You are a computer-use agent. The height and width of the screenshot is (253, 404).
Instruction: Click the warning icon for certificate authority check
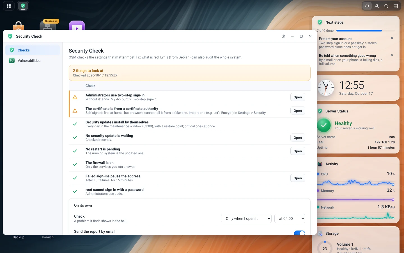(75, 111)
